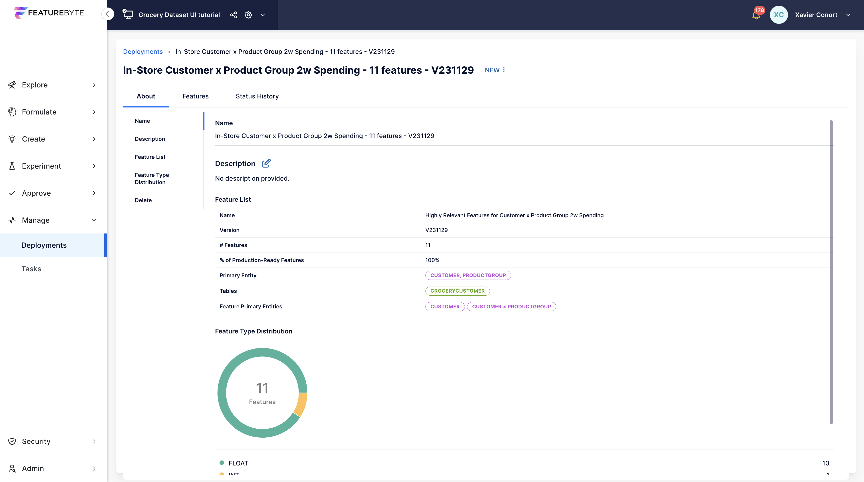Click the NEW status label
Image resolution: width=864 pixels, height=482 pixels.
pyautogui.click(x=492, y=70)
